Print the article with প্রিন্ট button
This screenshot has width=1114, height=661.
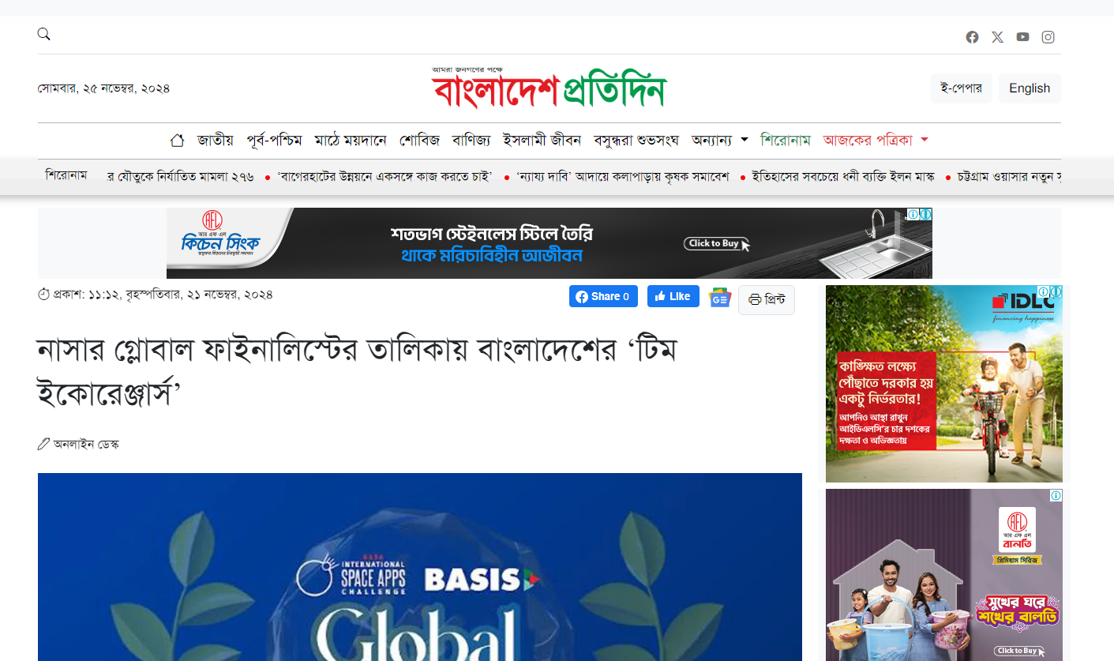767,300
